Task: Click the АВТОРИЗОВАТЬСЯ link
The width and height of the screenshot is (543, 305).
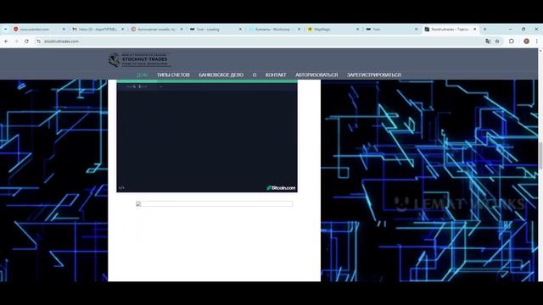Action: [x=316, y=75]
